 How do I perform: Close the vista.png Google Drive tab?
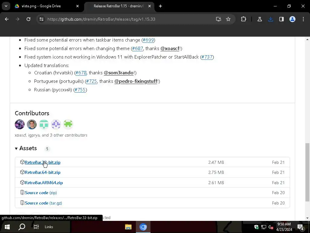pos(77,6)
